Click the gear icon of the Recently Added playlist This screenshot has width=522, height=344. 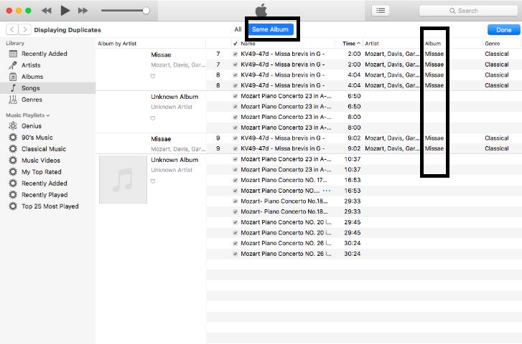(13, 183)
